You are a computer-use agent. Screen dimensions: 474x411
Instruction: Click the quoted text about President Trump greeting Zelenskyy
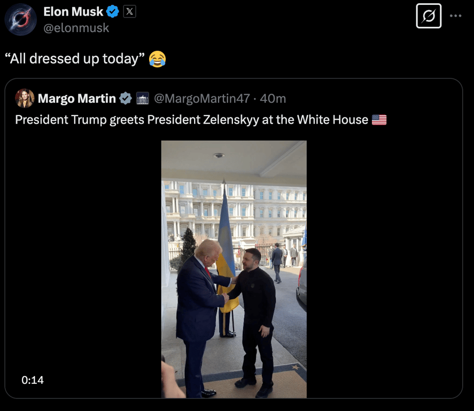click(191, 119)
